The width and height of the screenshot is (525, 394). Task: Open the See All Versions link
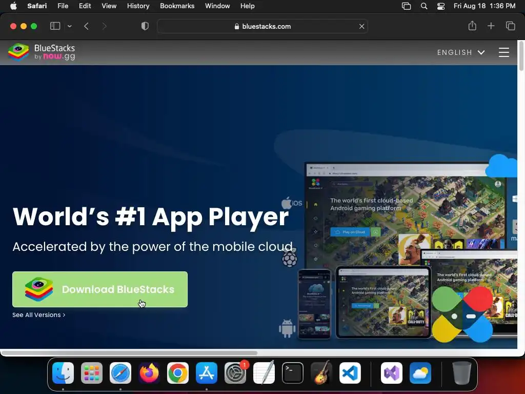click(38, 315)
